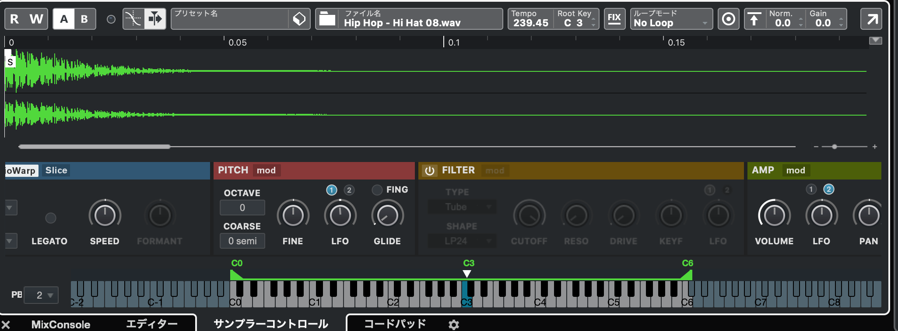The width and height of the screenshot is (898, 331).
Task: Click the filter CUTOFF knob
Action: tap(529, 215)
